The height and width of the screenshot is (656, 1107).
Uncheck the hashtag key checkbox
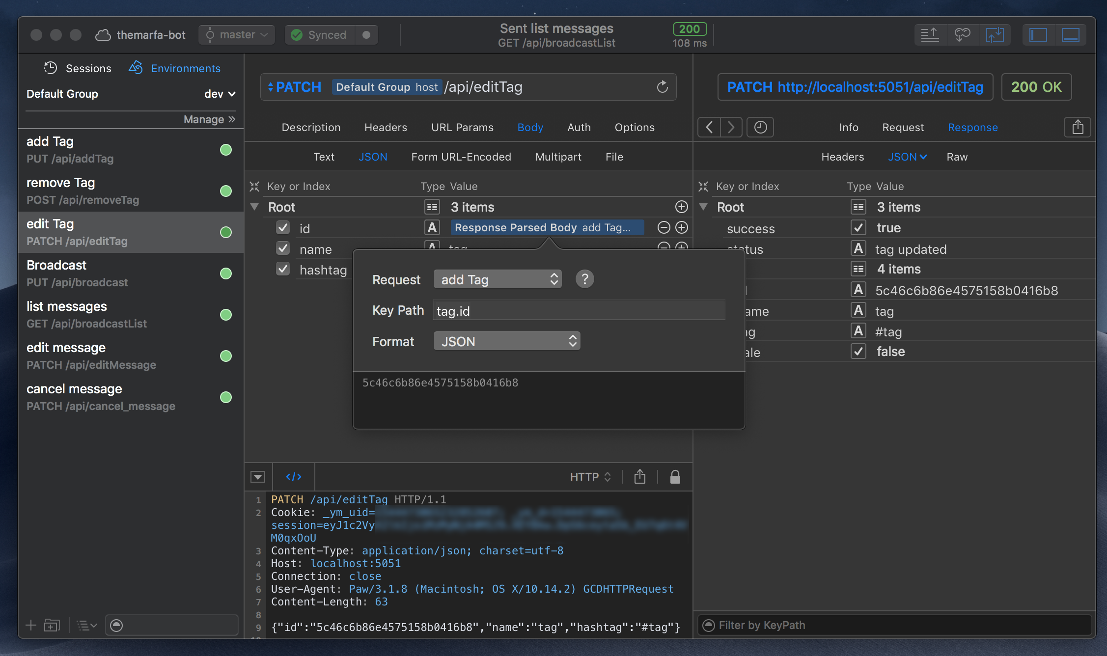coord(283,269)
